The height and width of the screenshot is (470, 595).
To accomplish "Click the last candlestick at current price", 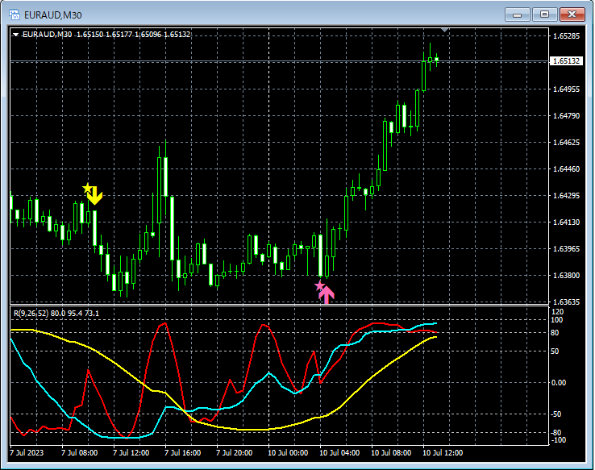I will 437,59.
